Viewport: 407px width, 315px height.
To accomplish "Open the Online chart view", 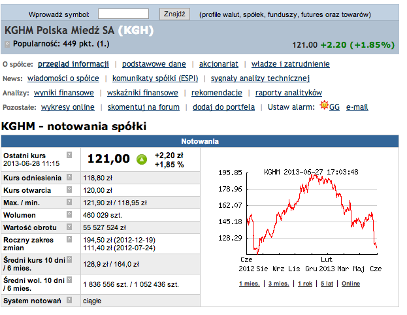I will click(x=351, y=284).
